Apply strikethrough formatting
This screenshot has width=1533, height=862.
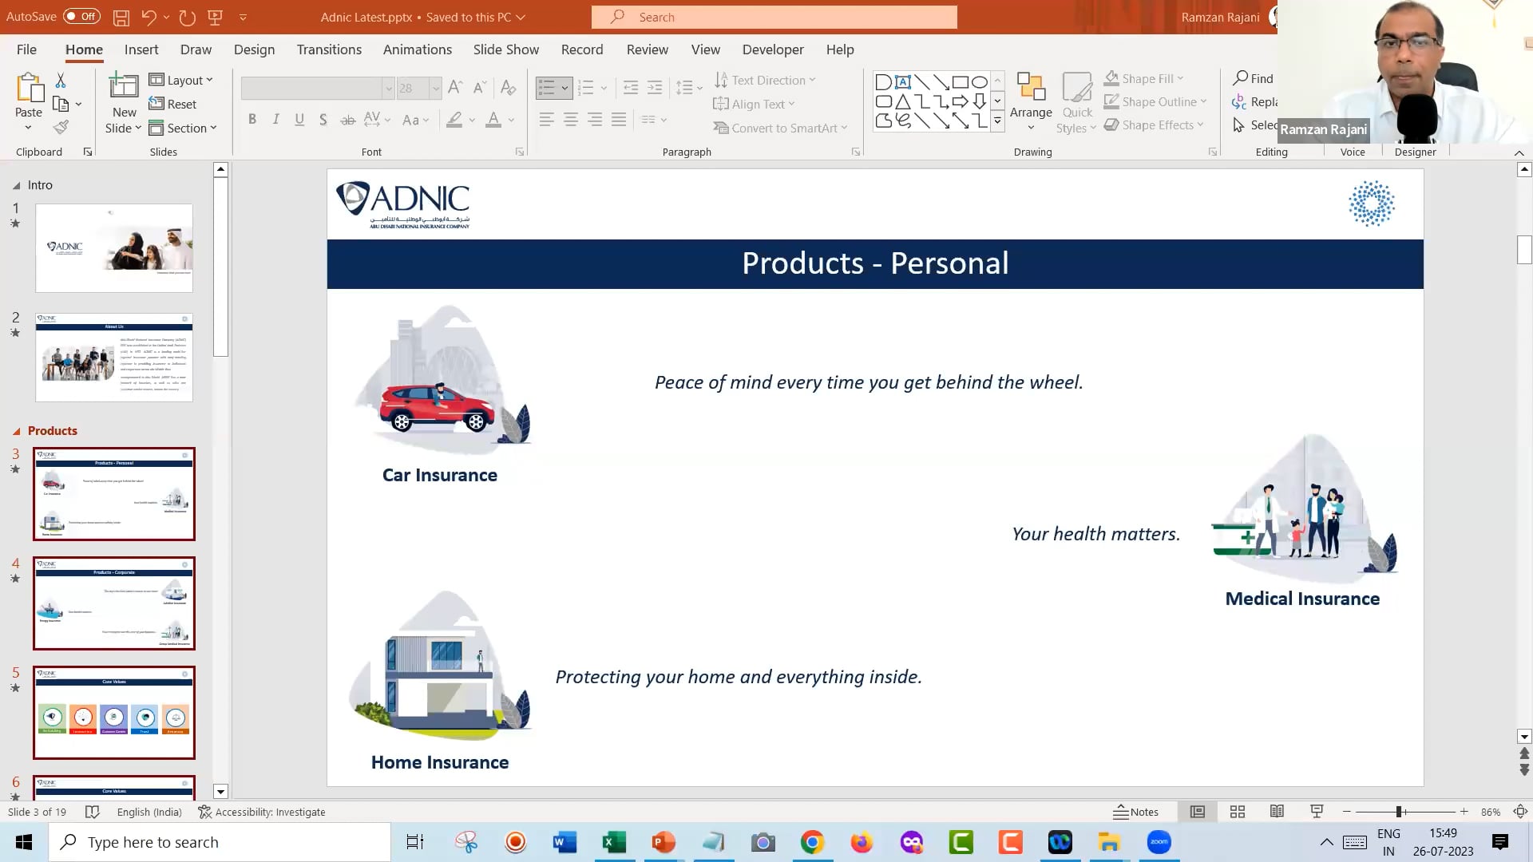[x=347, y=120]
